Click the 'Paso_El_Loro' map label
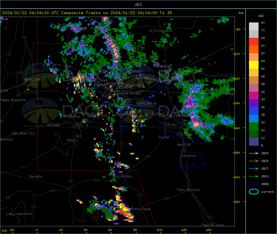The height and width of the screenshot is (234, 277). [x=213, y=225]
